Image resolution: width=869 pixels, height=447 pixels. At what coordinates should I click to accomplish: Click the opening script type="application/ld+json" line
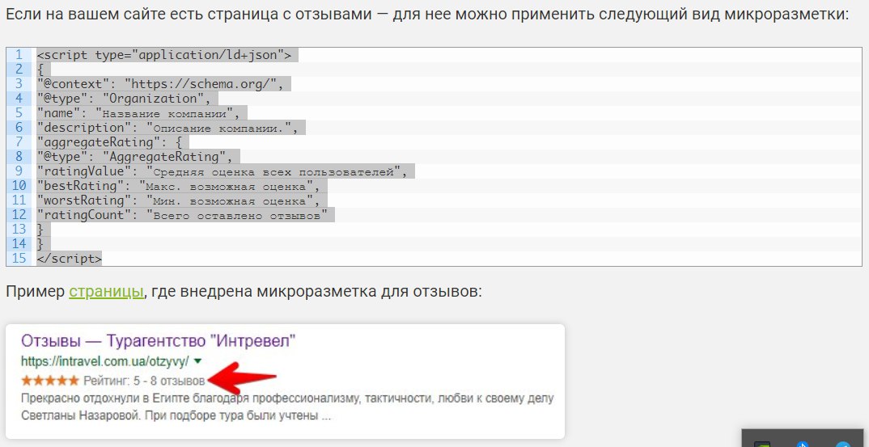click(x=164, y=55)
